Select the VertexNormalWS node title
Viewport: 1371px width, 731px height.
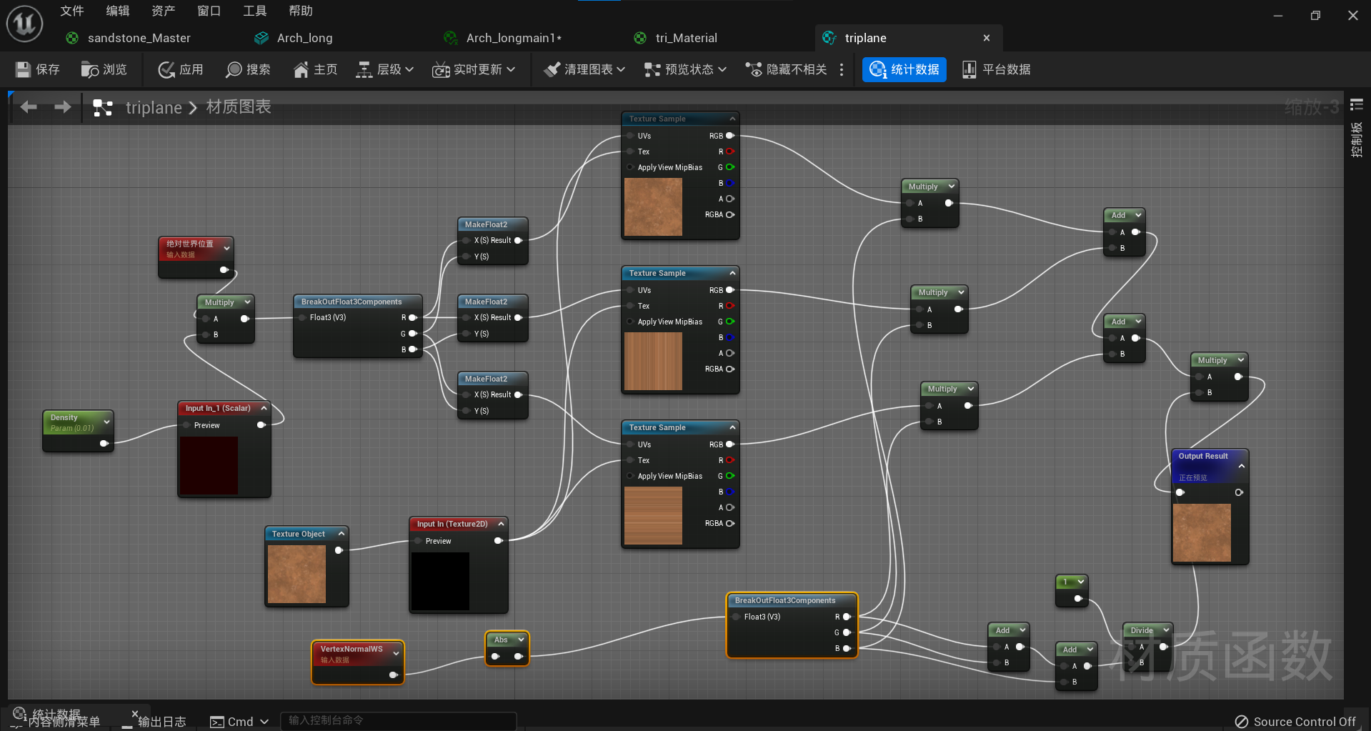(352, 649)
